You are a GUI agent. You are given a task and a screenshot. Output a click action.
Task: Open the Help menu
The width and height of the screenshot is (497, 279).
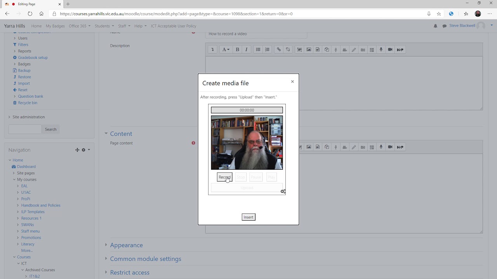[x=141, y=26]
